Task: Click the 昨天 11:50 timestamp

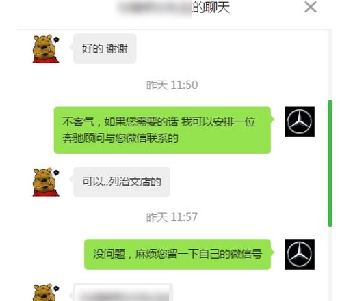Action: coord(172,85)
